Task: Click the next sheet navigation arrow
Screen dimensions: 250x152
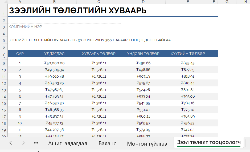Action: [23, 143]
